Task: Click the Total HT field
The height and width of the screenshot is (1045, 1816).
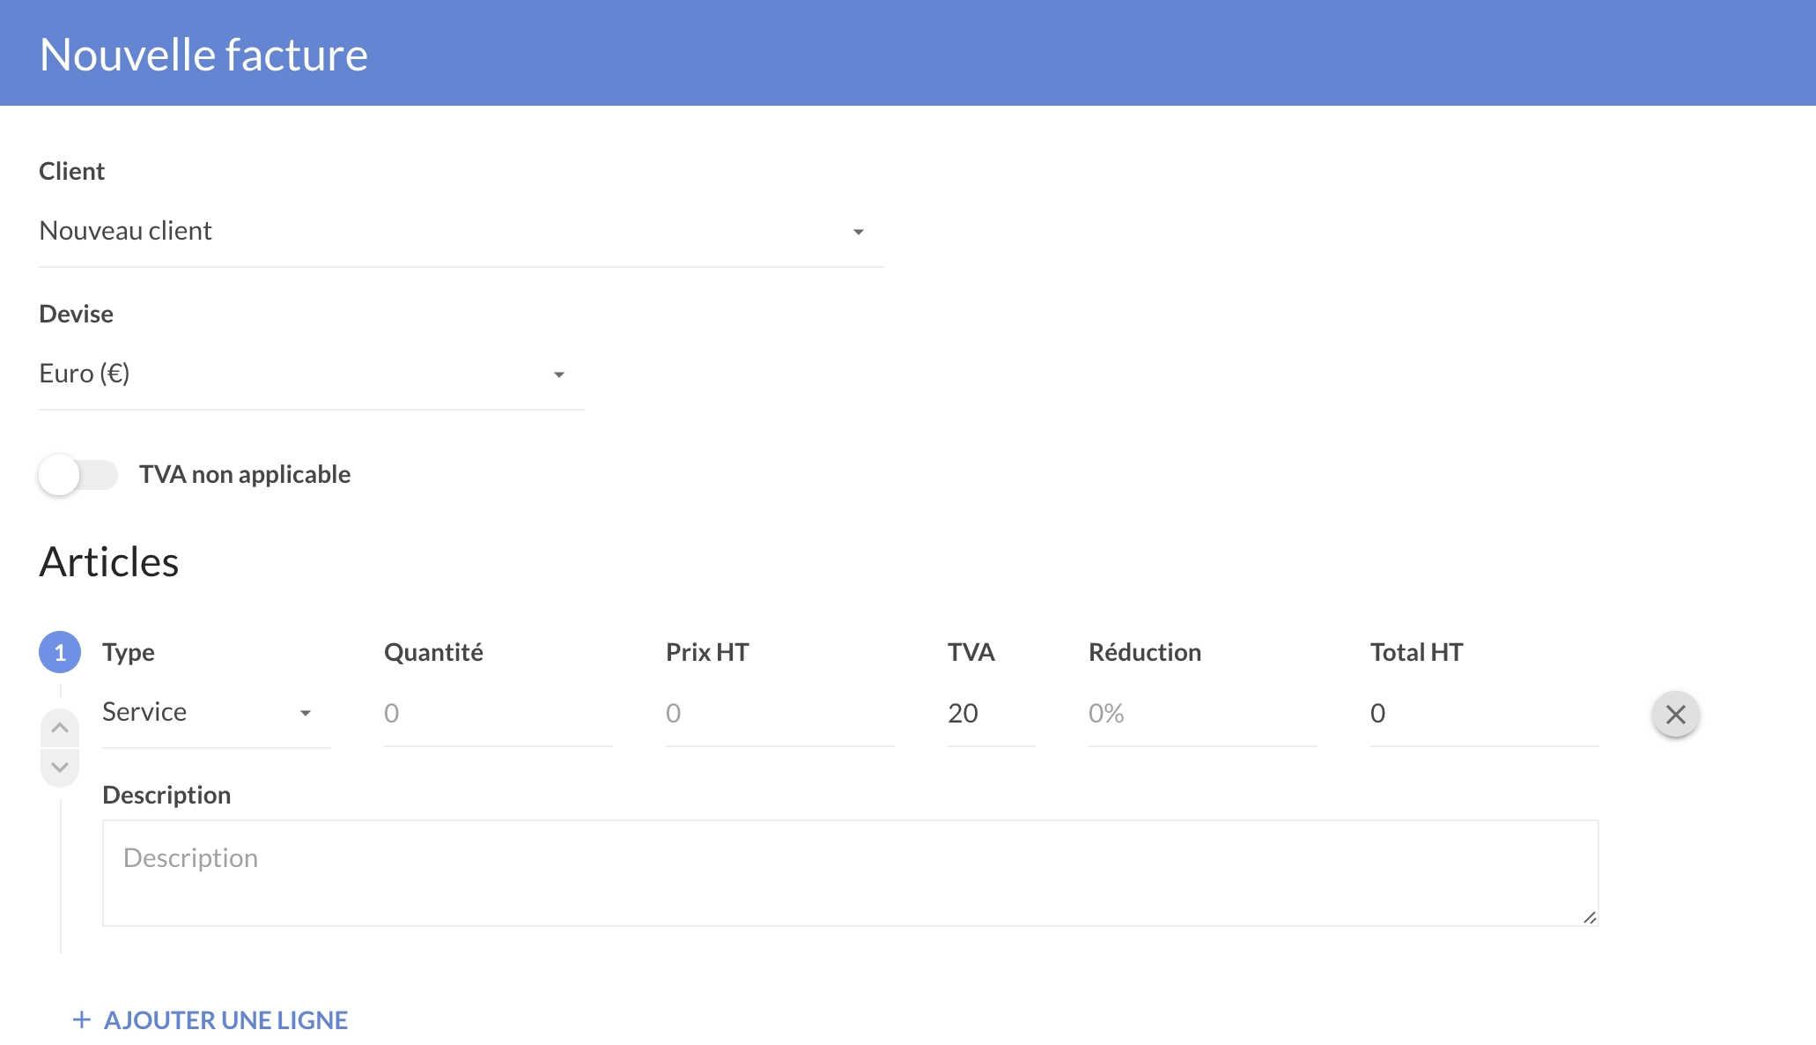Action: click(x=1484, y=713)
